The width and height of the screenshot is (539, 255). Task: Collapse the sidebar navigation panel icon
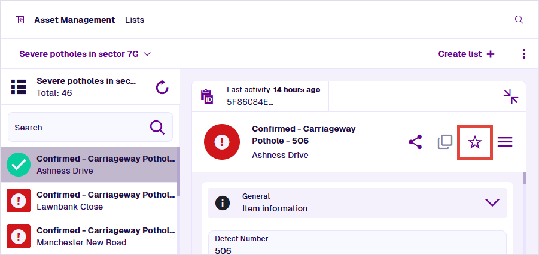20,20
